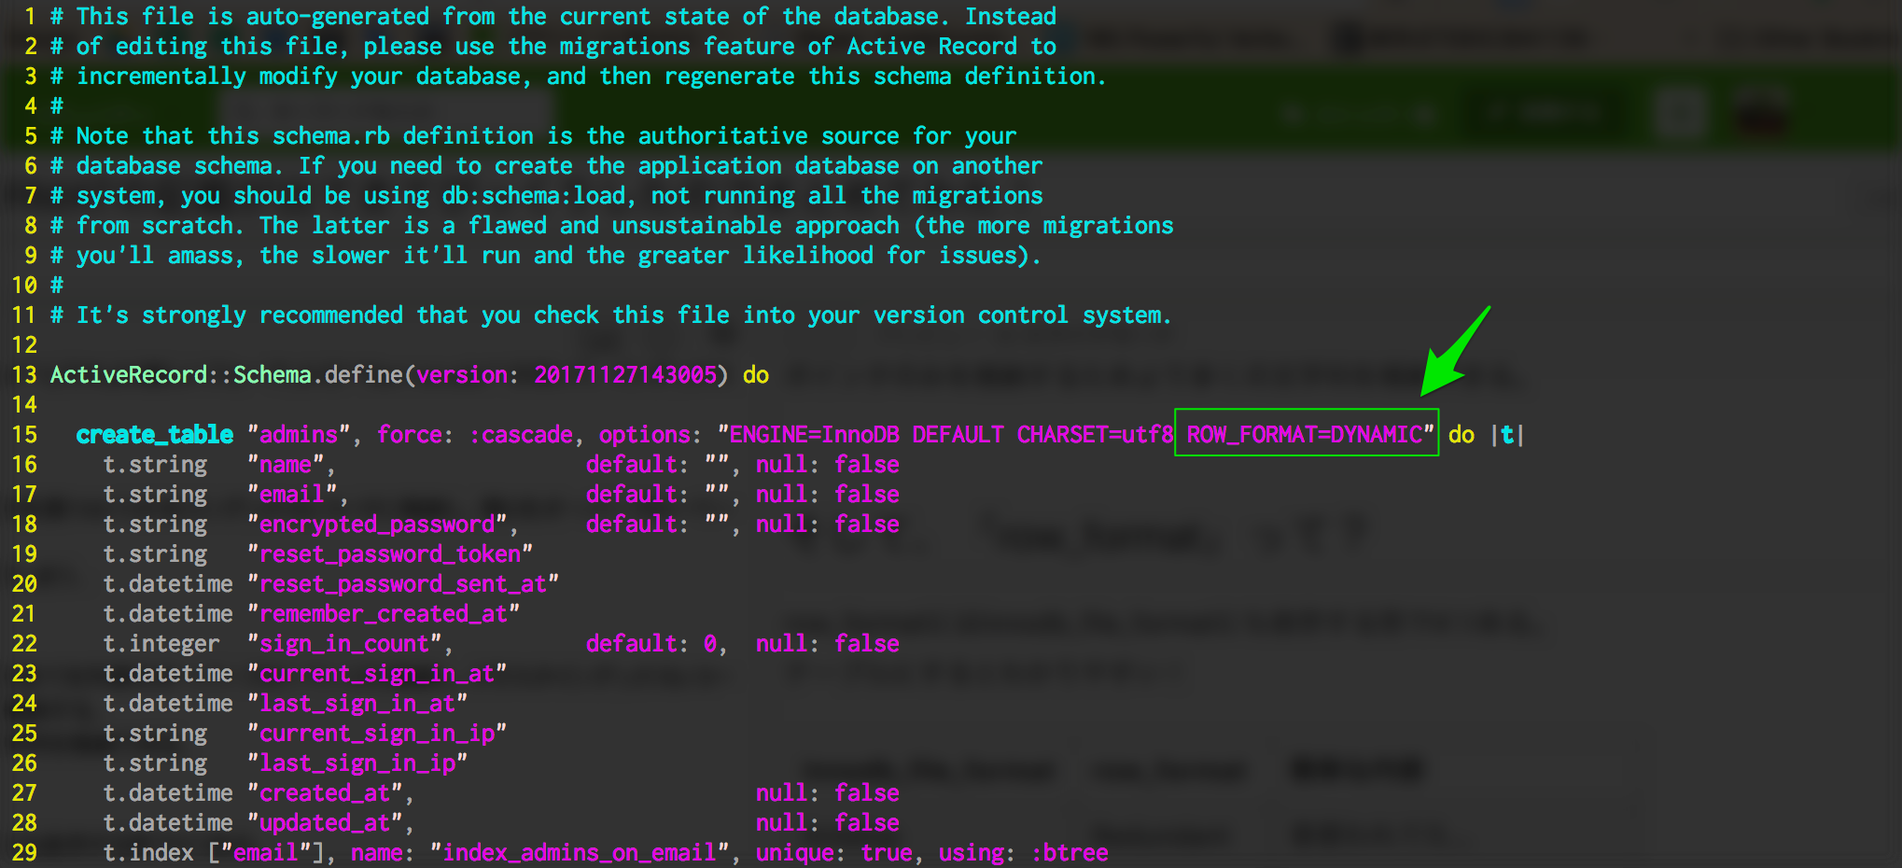The height and width of the screenshot is (868, 1902).
Task: Select the "admins" table name string
Action: 299,435
